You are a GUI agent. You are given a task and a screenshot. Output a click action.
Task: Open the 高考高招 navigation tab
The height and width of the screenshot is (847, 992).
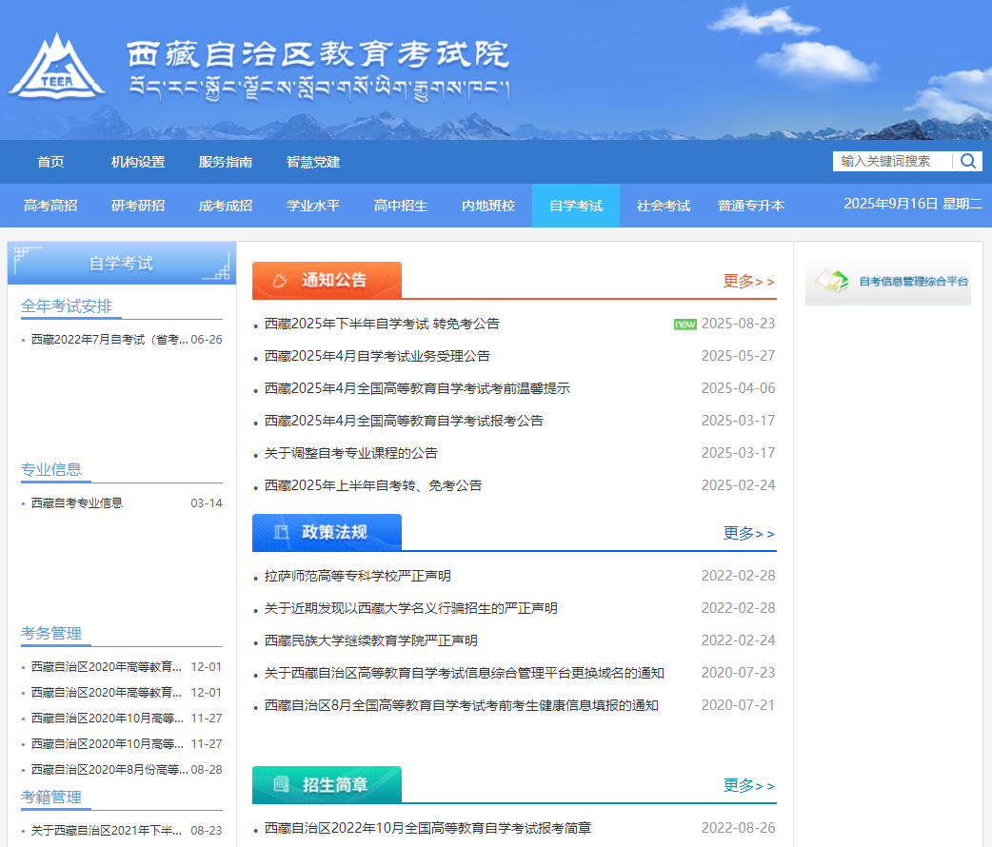[x=50, y=206]
